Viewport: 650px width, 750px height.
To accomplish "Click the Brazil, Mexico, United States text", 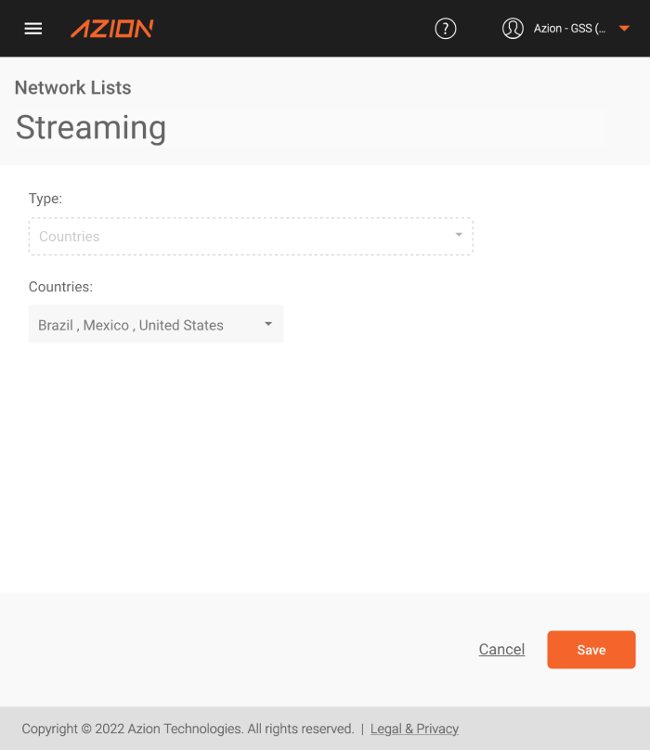I will pos(131,325).
